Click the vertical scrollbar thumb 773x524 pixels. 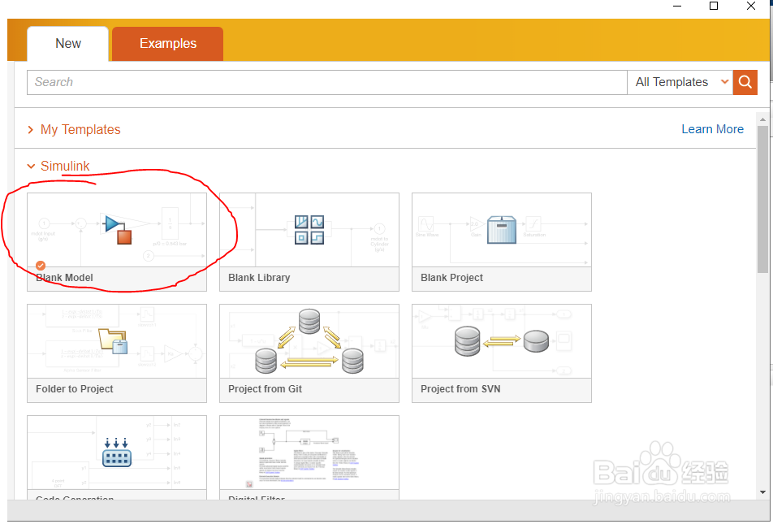(762, 199)
